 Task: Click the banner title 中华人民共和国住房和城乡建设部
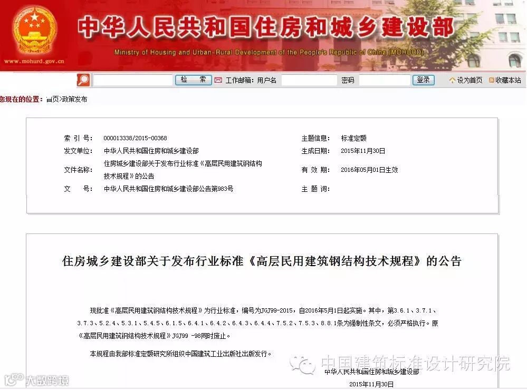pyautogui.click(x=266, y=27)
